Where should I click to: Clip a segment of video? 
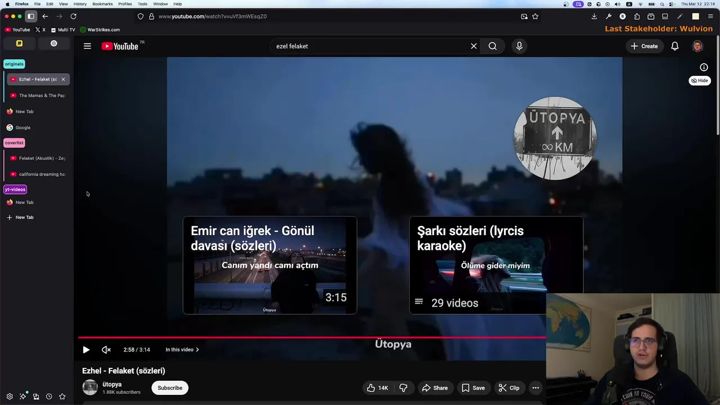[x=509, y=388]
